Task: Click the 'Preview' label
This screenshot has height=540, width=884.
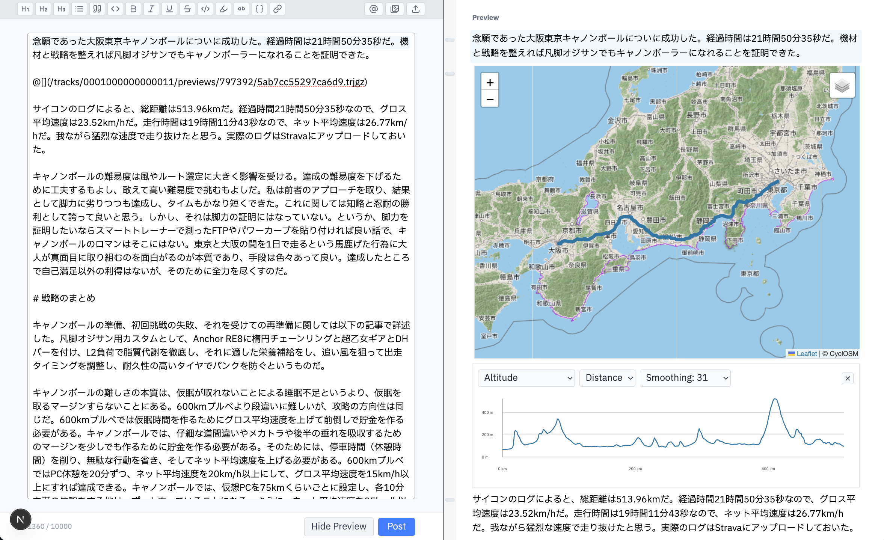Action: click(485, 18)
